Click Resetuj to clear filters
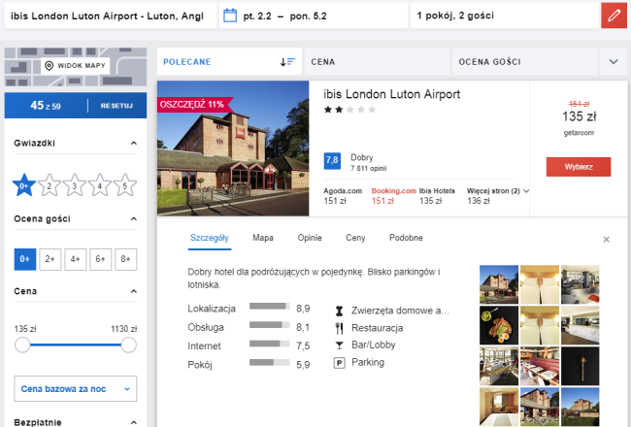The image size is (631, 427). click(116, 106)
